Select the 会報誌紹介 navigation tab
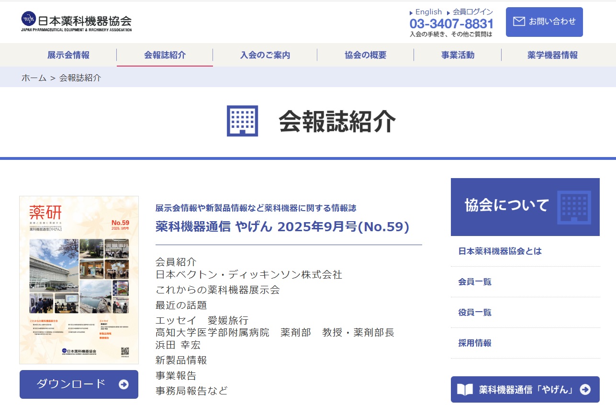 [165, 55]
